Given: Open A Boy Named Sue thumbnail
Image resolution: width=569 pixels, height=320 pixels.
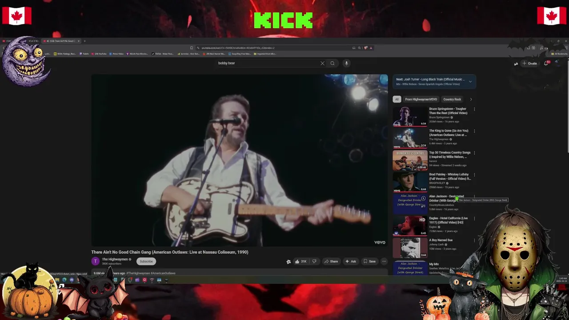Looking at the screenshot, I should [x=410, y=248].
